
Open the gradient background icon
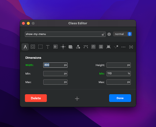(x=55, y=47)
